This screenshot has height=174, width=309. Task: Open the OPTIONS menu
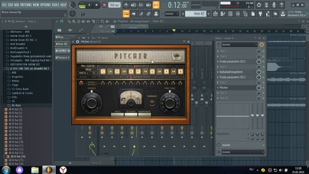tap(45, 5)
